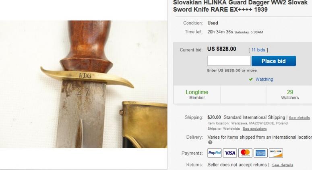Click the Longtime Member badge
The height and width of the screenshot is (170, 312).
click(x=197, y=94)
